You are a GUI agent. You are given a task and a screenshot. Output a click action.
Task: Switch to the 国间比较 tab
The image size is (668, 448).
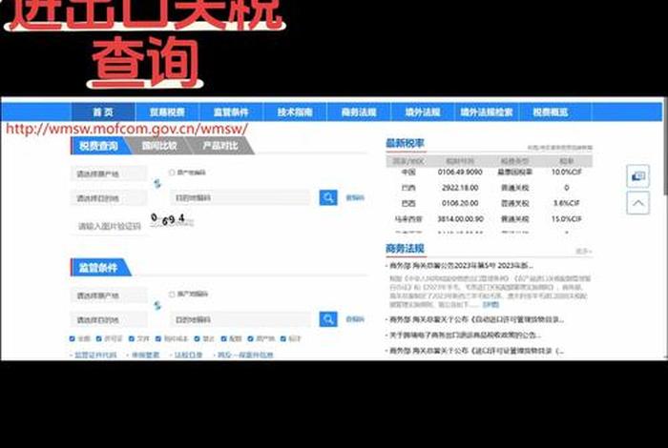159,146
